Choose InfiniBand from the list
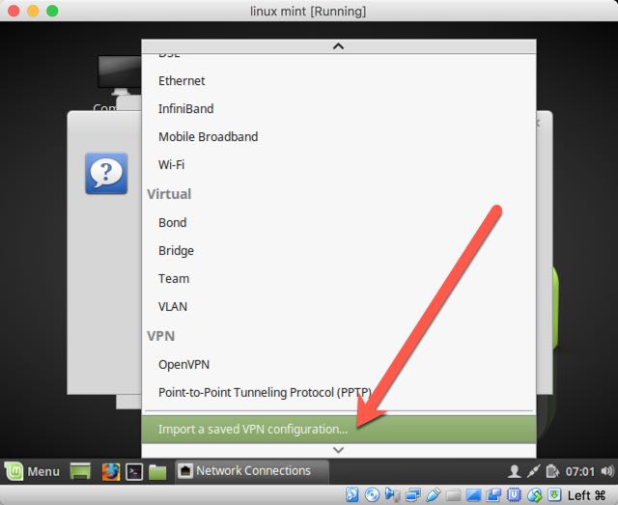Screen dimensions: 618x505 [x=339, y=109]
